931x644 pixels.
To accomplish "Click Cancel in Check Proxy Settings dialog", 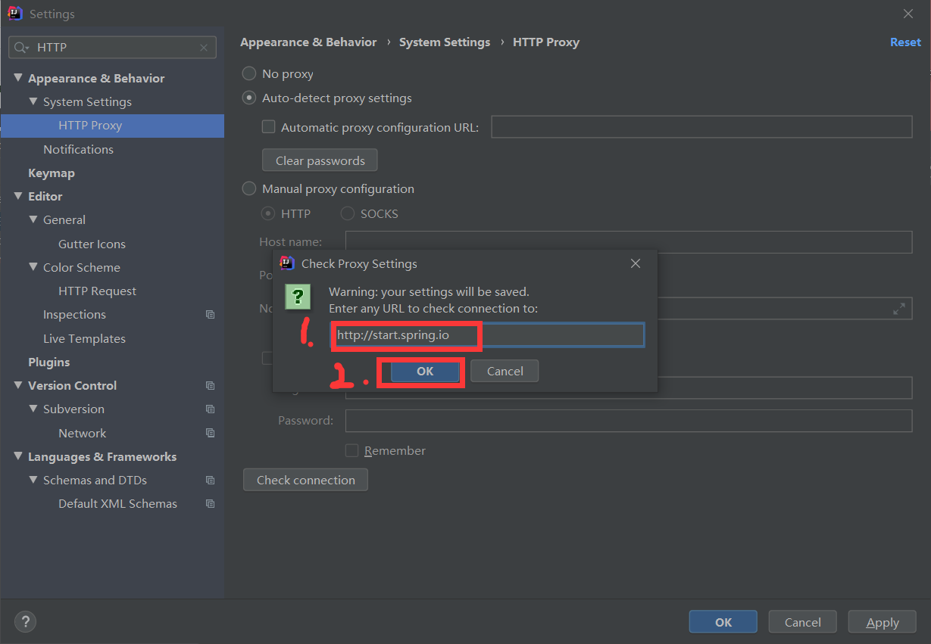I will [x=505, y=371].
